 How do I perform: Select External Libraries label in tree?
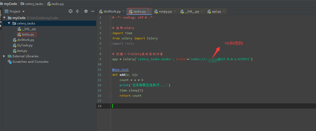pos(26,56)
